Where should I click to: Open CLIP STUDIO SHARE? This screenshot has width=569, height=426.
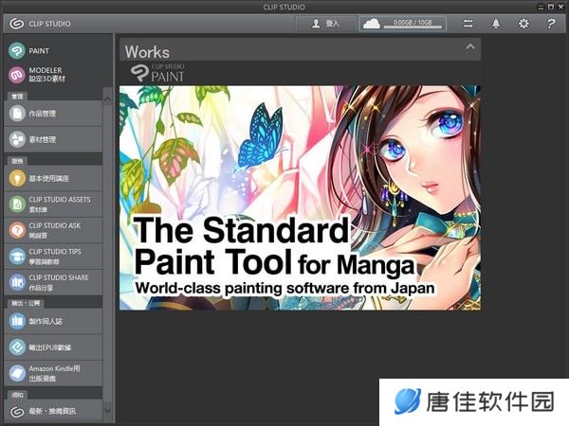click(53, 282)
